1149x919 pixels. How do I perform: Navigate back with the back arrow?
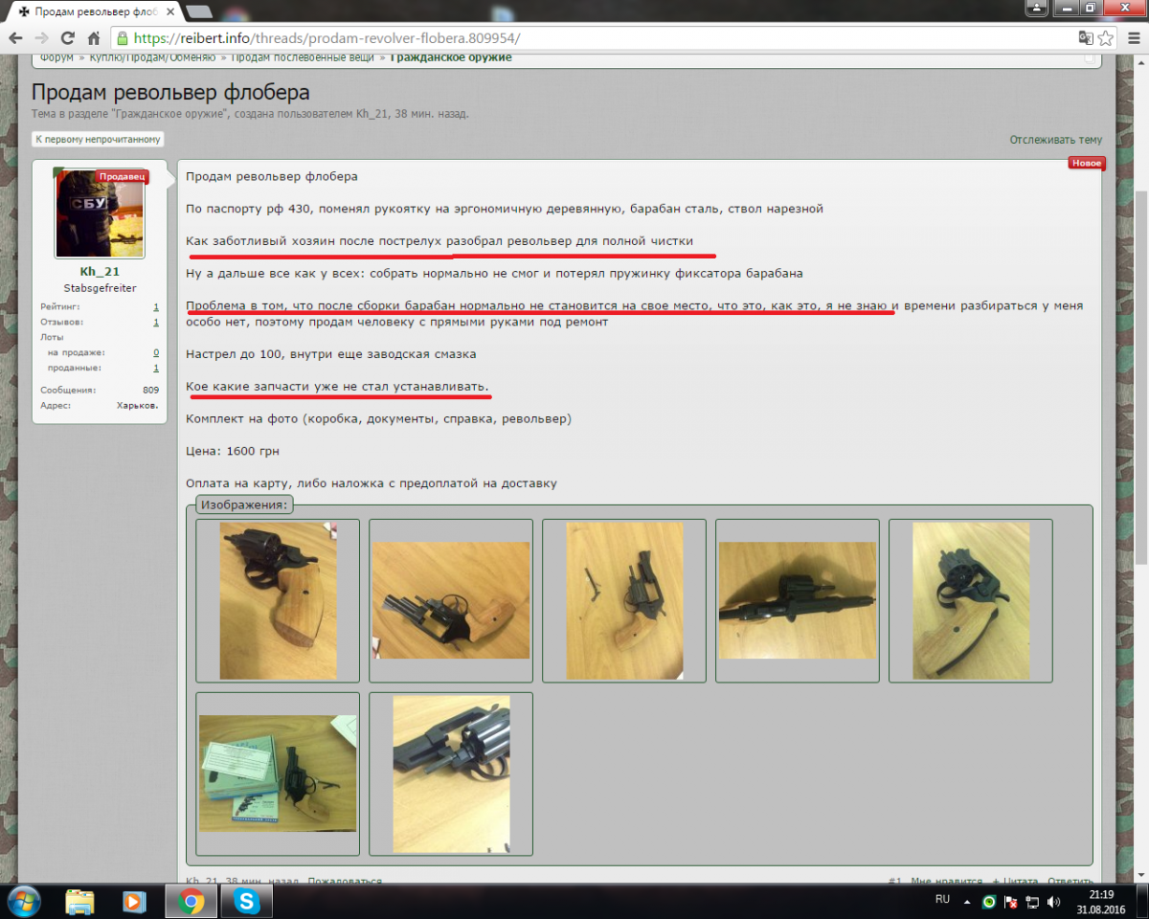[16, 39]
